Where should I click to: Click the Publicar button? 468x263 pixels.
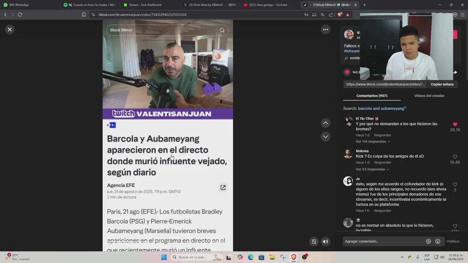click(x=453, y=241)
